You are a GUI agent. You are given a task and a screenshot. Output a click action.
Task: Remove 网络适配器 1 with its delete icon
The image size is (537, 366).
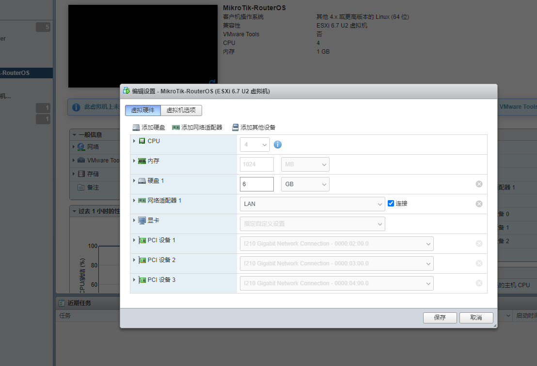click(x=479, y=204)
